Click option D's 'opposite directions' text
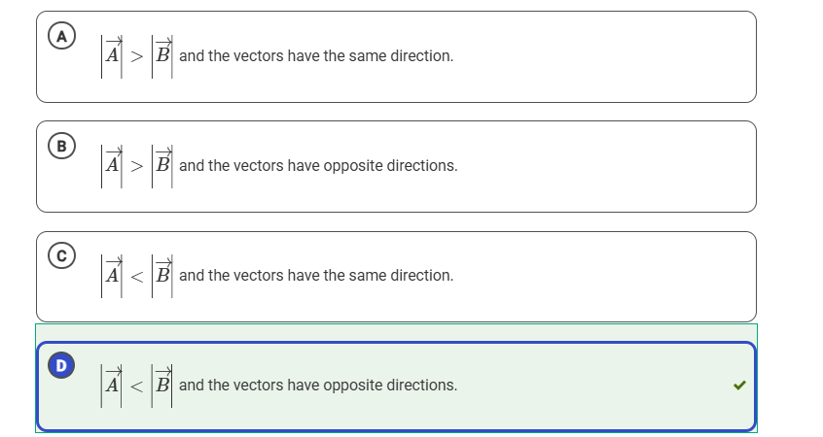 (390, 386)
